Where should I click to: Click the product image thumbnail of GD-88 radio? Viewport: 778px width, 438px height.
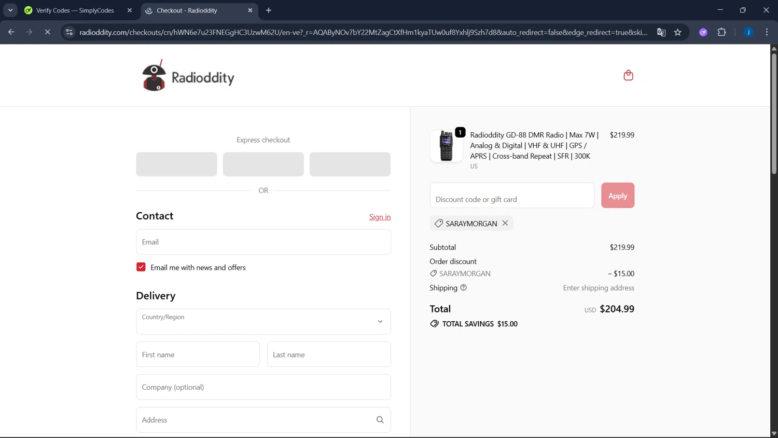point(446,146)
